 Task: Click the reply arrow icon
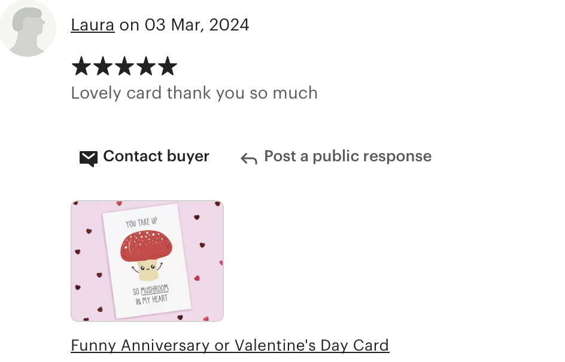249,158
